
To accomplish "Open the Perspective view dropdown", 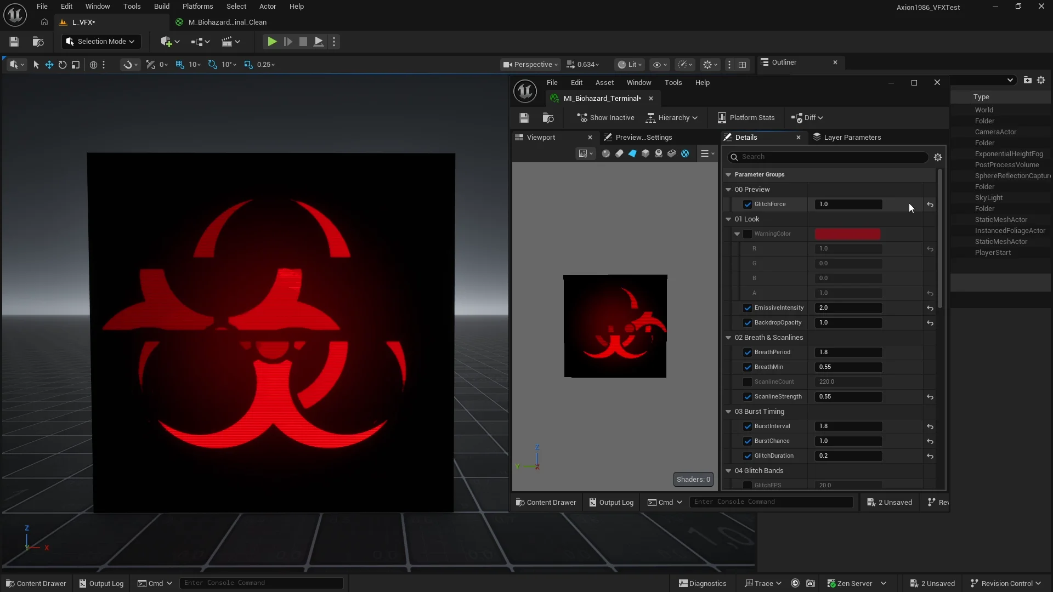I will pyautogui.click(x=530, y=65).
